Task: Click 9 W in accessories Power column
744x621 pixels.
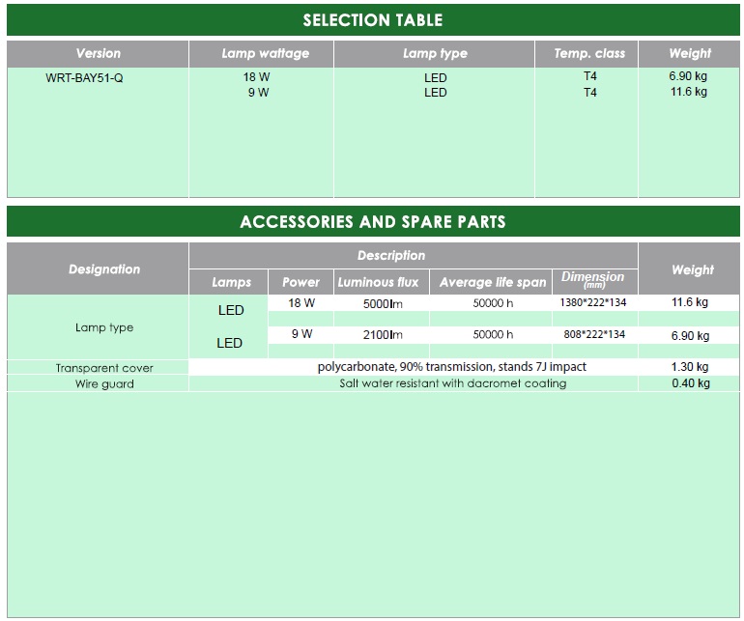Action: coord(301,334)
